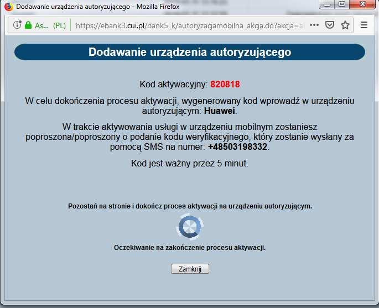Screen dimensions: 379x308
Task: Click the Zamknij button
Action: coord(190,269)
